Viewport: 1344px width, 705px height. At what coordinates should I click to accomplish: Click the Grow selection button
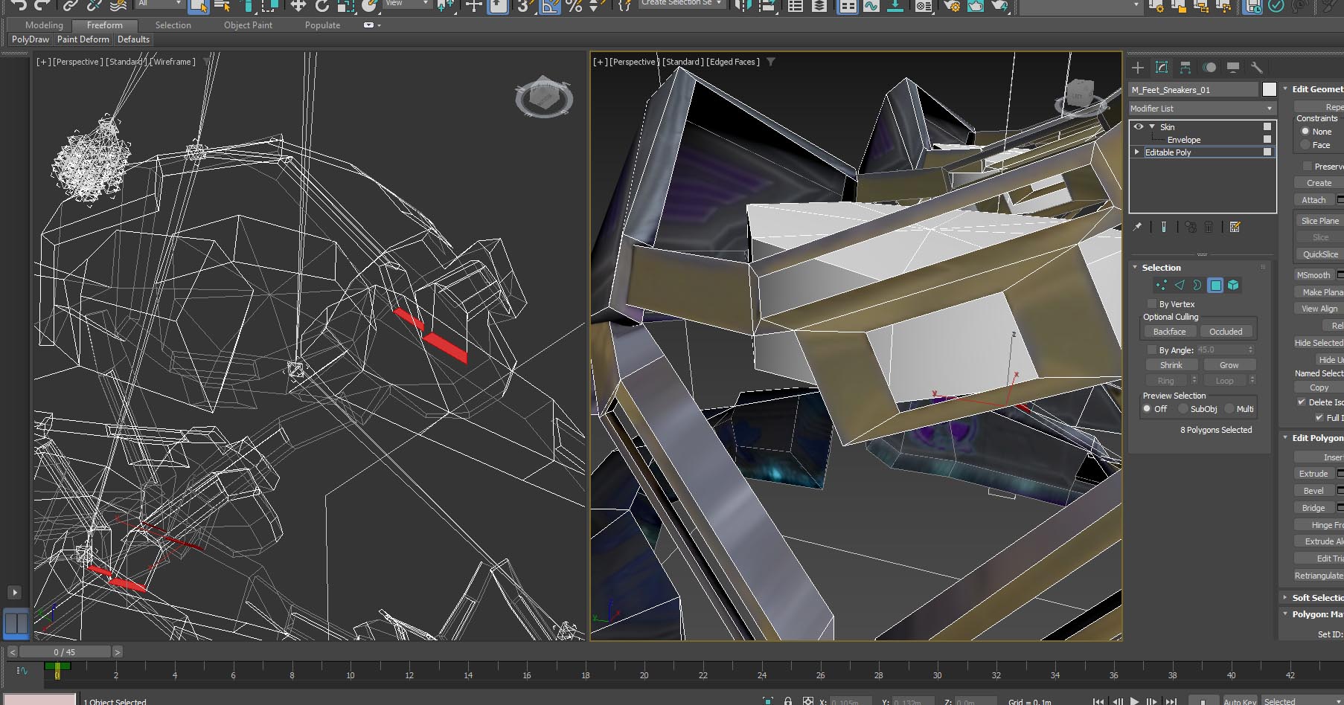coord(1229,365)
